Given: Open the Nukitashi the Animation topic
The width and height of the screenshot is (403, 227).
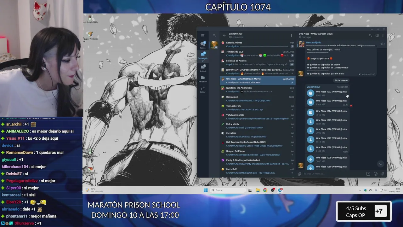Looking at the screenshot, I should tap(258, 90).
